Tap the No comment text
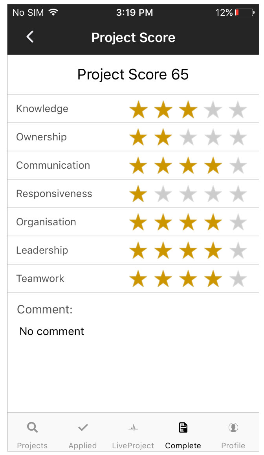This screenshot has width=264, height=455. 52,332
